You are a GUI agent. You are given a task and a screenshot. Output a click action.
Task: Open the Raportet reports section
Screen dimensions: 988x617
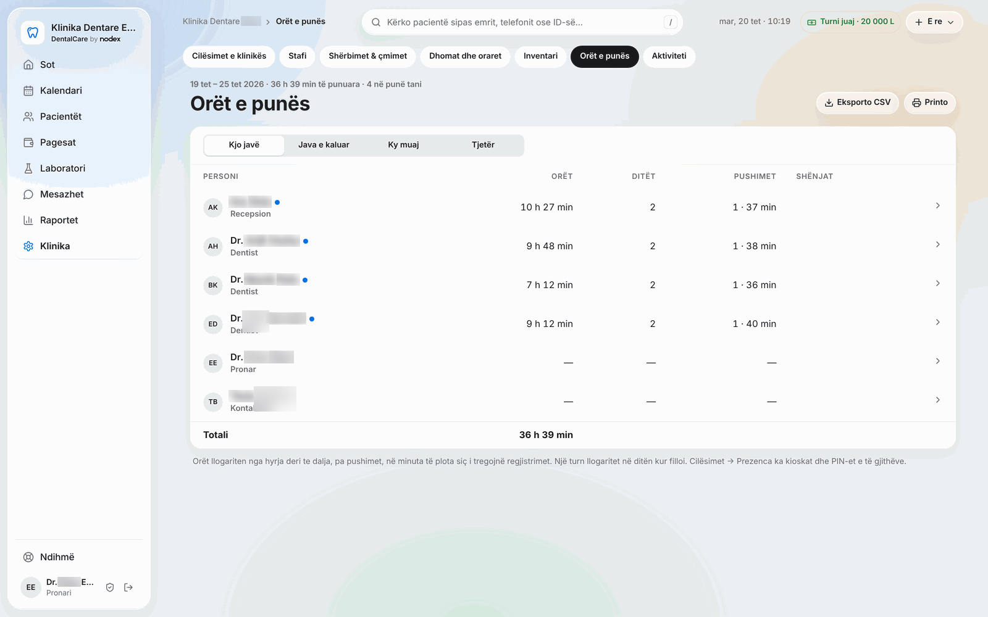click(79, 220)
